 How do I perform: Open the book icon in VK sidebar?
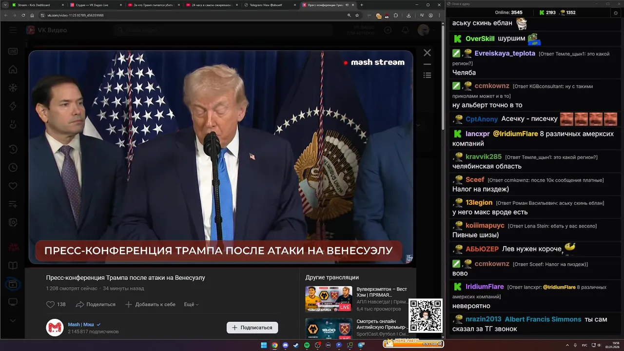pos(13,266)
